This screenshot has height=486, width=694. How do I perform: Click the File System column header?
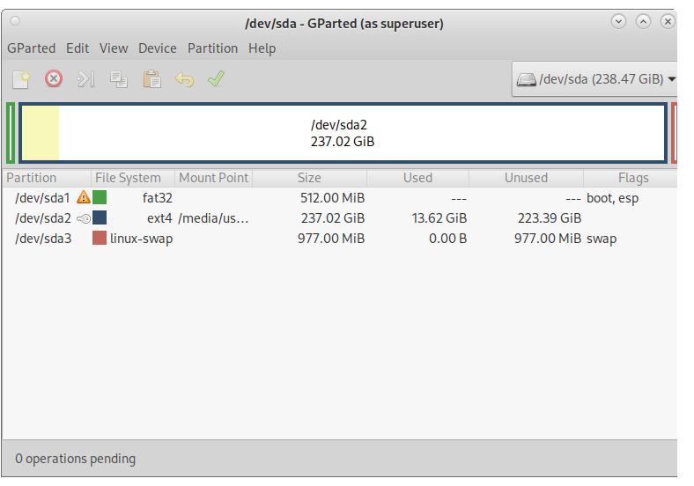[x=128, y=178]
